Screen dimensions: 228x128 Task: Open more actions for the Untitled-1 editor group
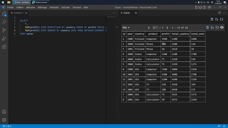(x=114, y=13)
